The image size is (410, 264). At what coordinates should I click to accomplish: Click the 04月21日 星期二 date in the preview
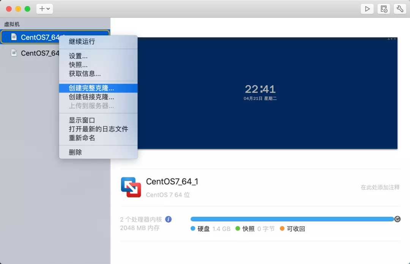click(260, 99)
